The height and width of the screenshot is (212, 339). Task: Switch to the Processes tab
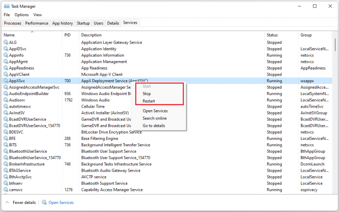click(x=13, y=23)
